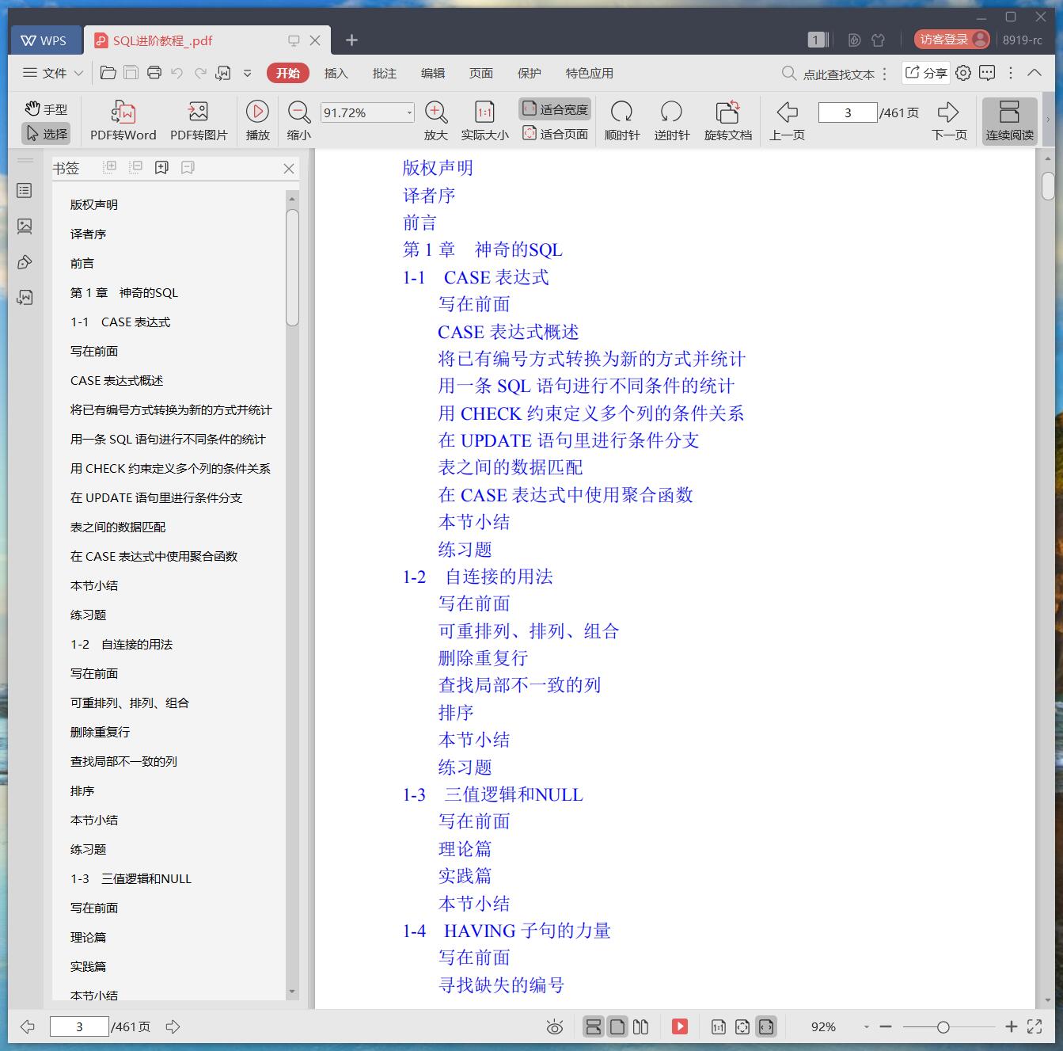The width and height of the screenshot is (1063, 1051).
Task: Switch to single page view in status bar
Action: [617, 1026]
